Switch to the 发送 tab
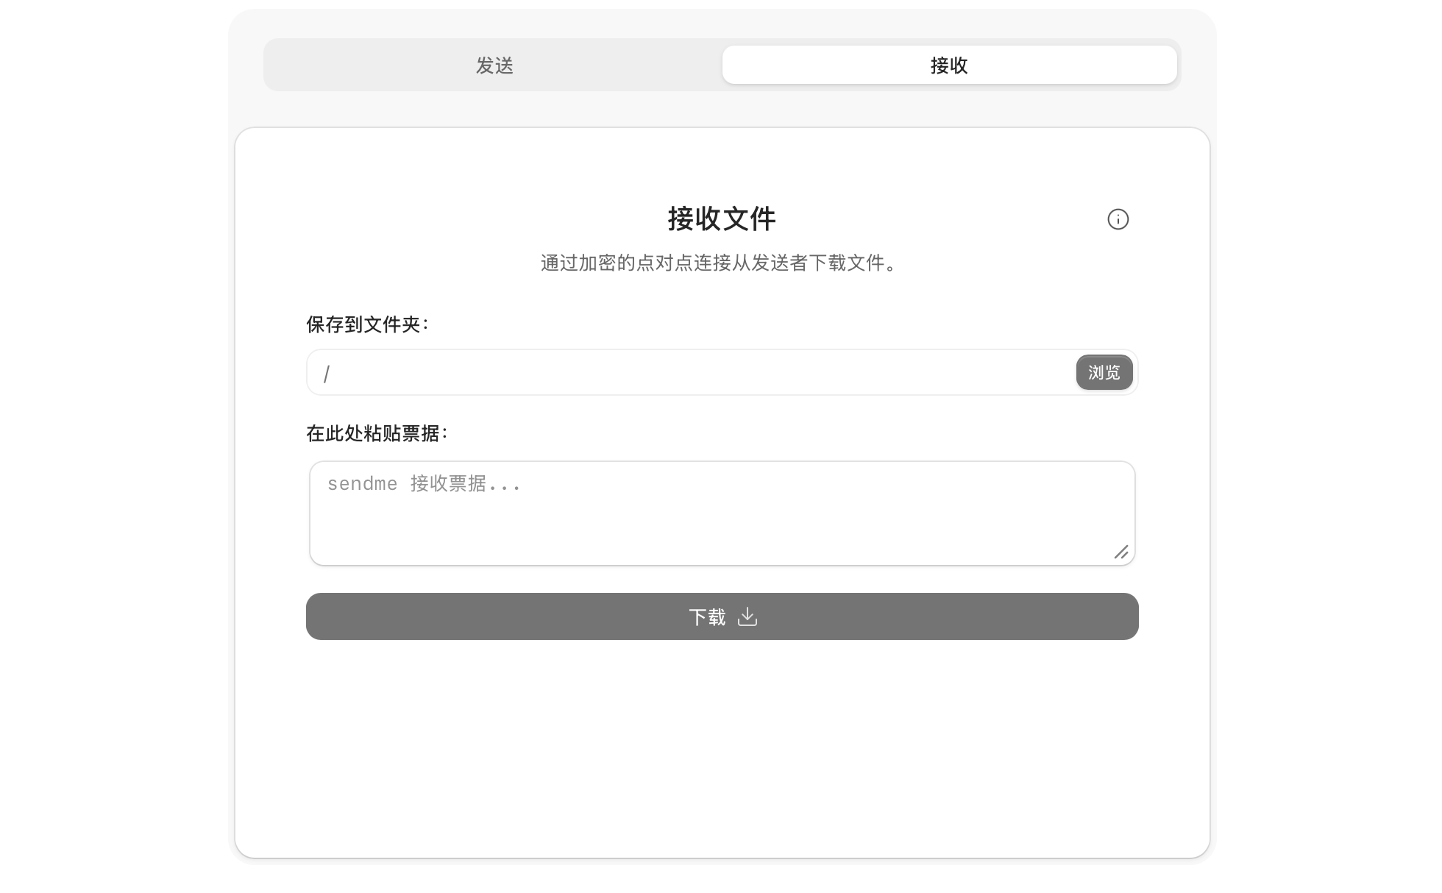Viewport: 1442px width, 893px height. pyautogui.click(x=494, y=65)
